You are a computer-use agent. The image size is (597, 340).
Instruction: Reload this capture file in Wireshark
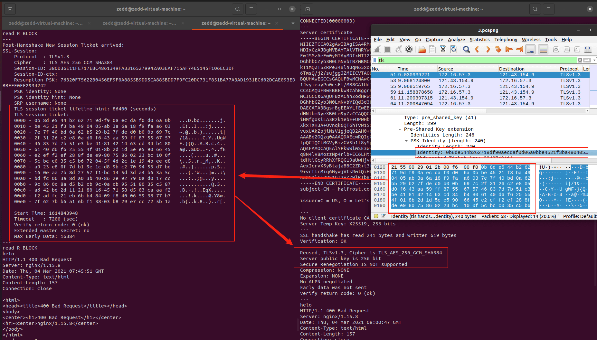[x=454, y=49]
